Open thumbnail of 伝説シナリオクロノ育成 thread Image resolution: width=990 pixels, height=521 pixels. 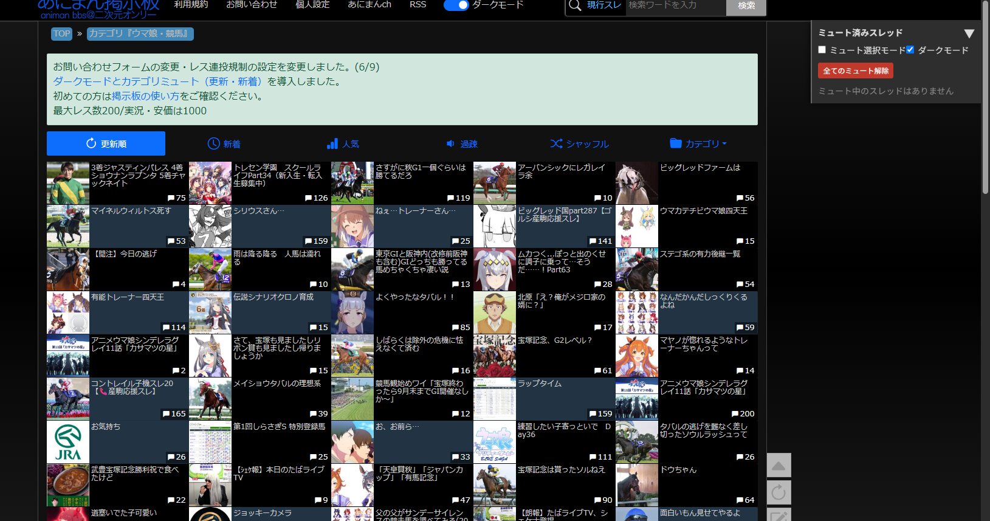(210, 312)
